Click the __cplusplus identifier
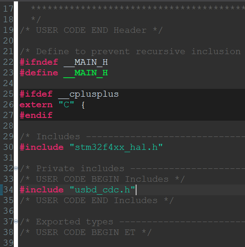 (88, 94)
